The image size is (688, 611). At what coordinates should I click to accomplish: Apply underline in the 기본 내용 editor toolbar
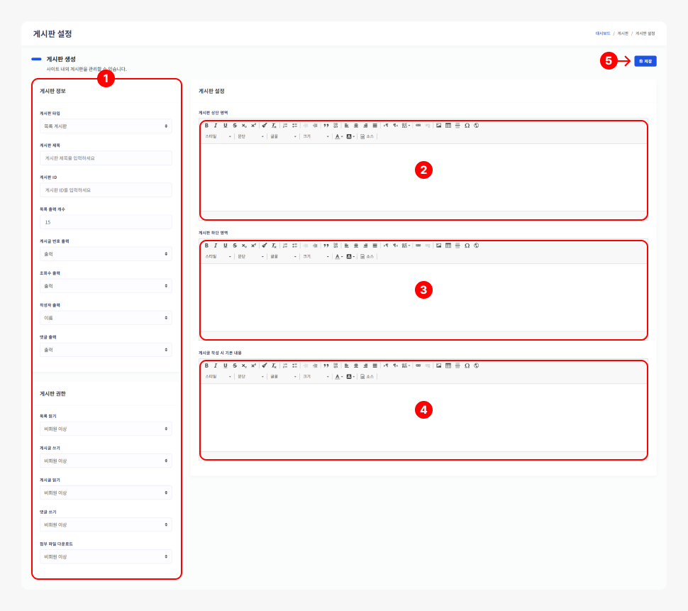[226, 365]
